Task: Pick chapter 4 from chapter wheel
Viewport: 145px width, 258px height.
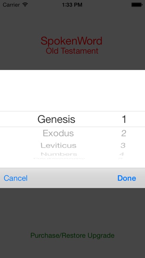Action: [x=122, y=154]
